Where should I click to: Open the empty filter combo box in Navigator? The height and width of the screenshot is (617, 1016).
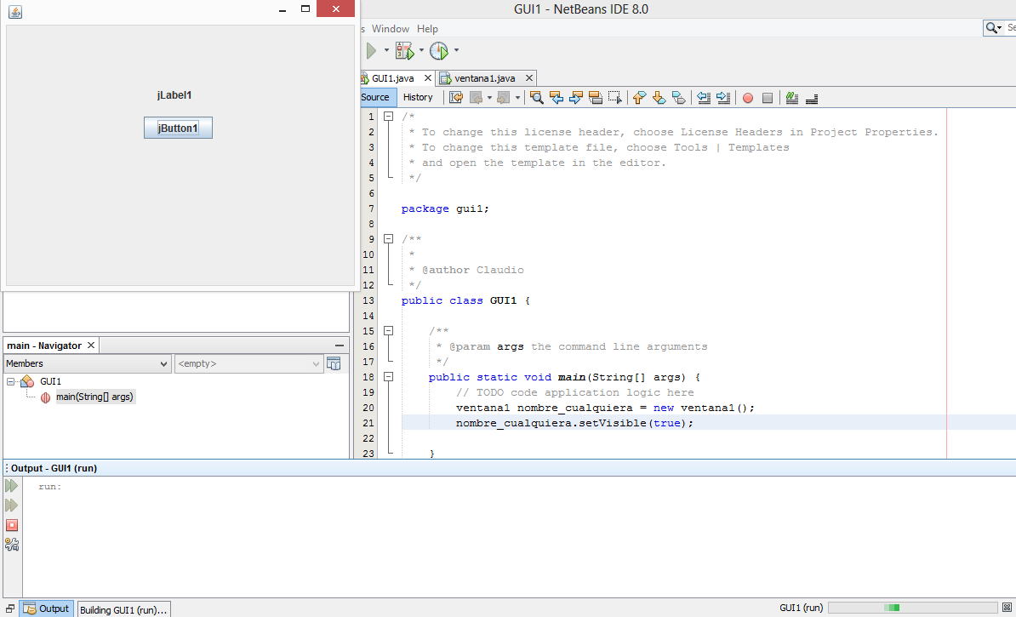(248, 363)
